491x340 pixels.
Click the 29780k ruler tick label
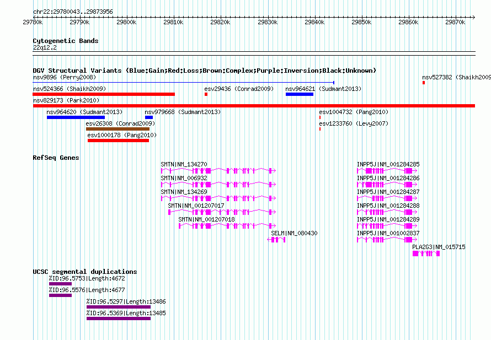(33, 22)
